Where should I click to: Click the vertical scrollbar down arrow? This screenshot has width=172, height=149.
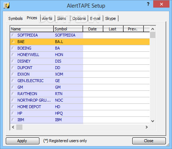pos(153,121)
